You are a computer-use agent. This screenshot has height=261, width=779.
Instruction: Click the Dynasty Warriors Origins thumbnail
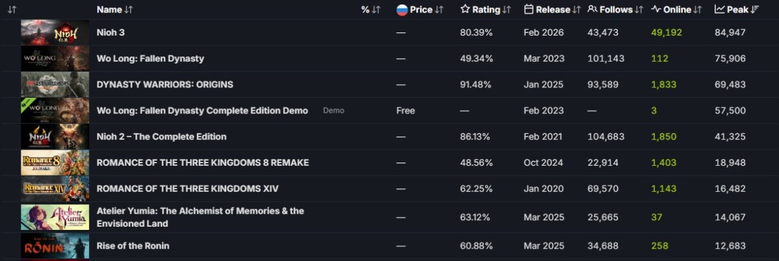[55, 84]
